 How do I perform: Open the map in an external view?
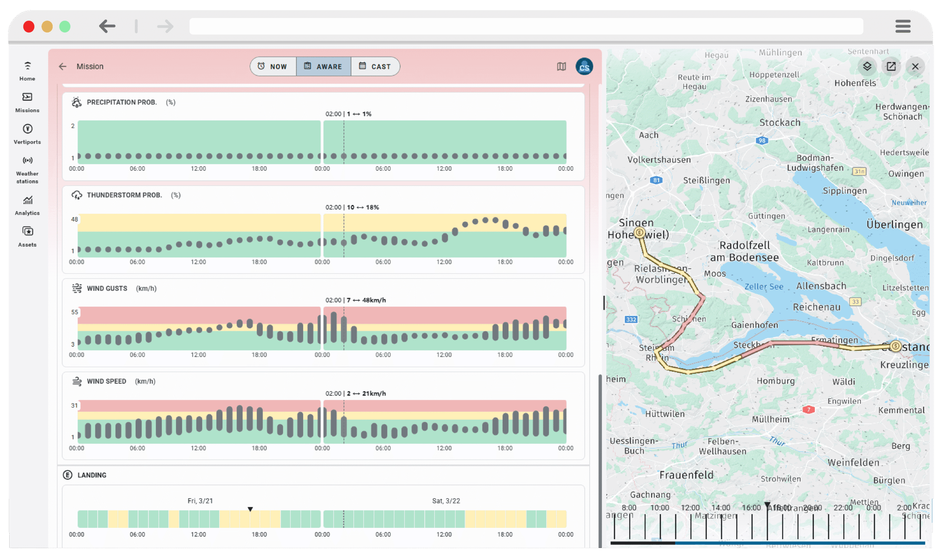[891, 66]
